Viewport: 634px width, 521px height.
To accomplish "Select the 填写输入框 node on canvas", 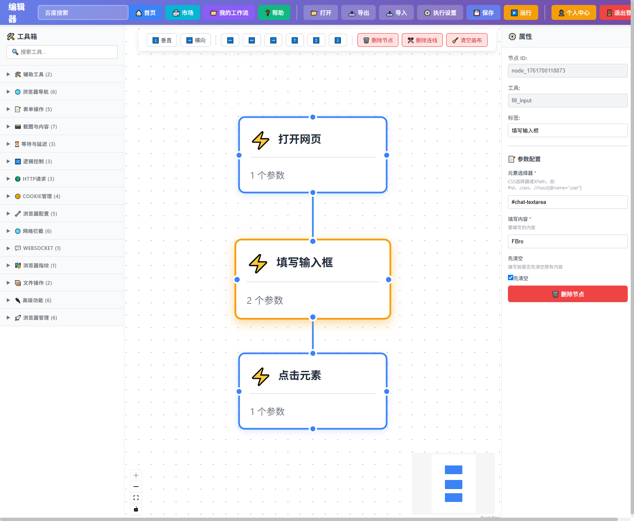I will [313, 279].
